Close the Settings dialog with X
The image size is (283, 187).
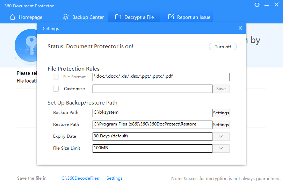[x=240, y=28]
